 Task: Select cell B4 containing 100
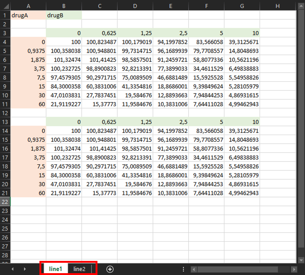pos(64,42)
